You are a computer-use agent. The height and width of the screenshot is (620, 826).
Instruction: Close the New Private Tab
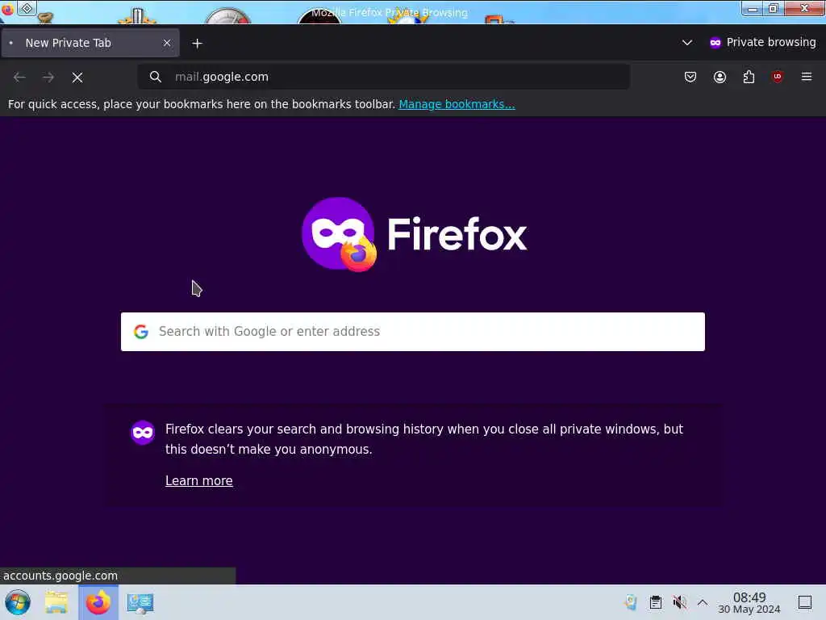tap(167, 43)
